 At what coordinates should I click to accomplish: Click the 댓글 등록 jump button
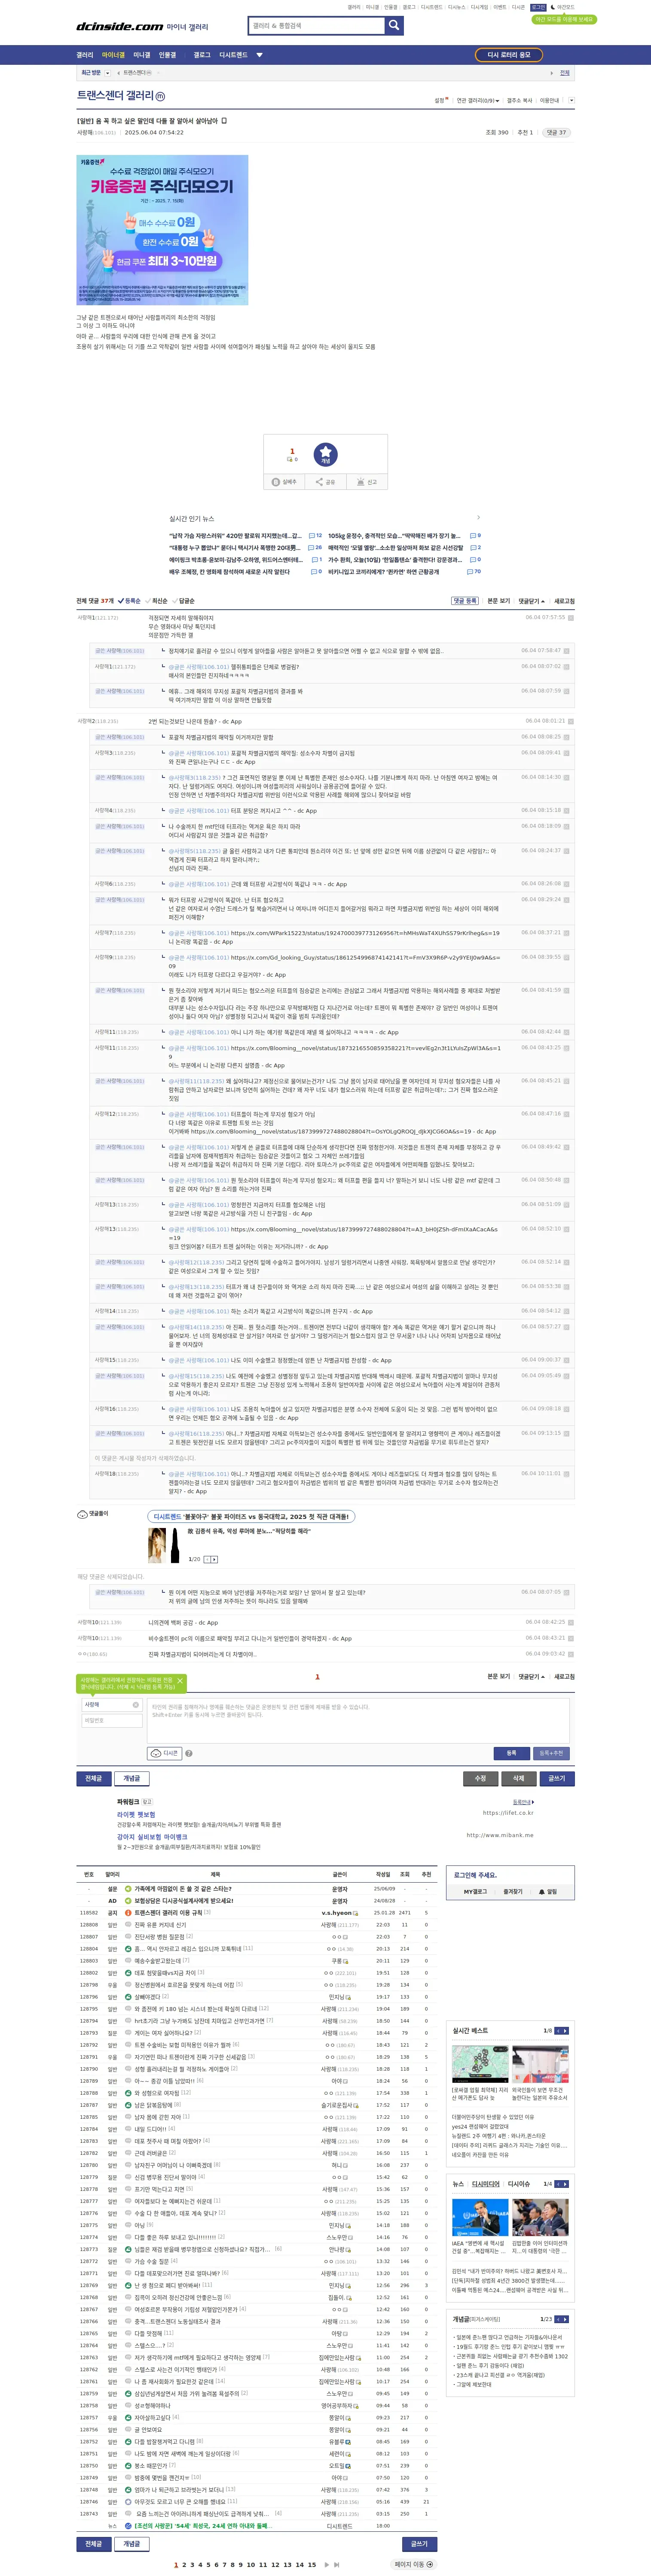pyautogui.click(x=465, y=601)
